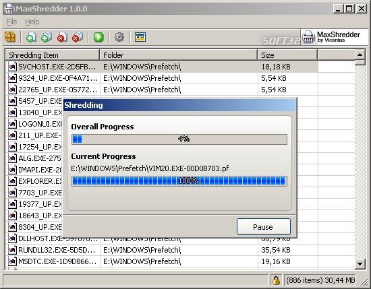This screenshot has height=289, width=371.
Task: Open settings via the gear icon
Action: point(119,37)
